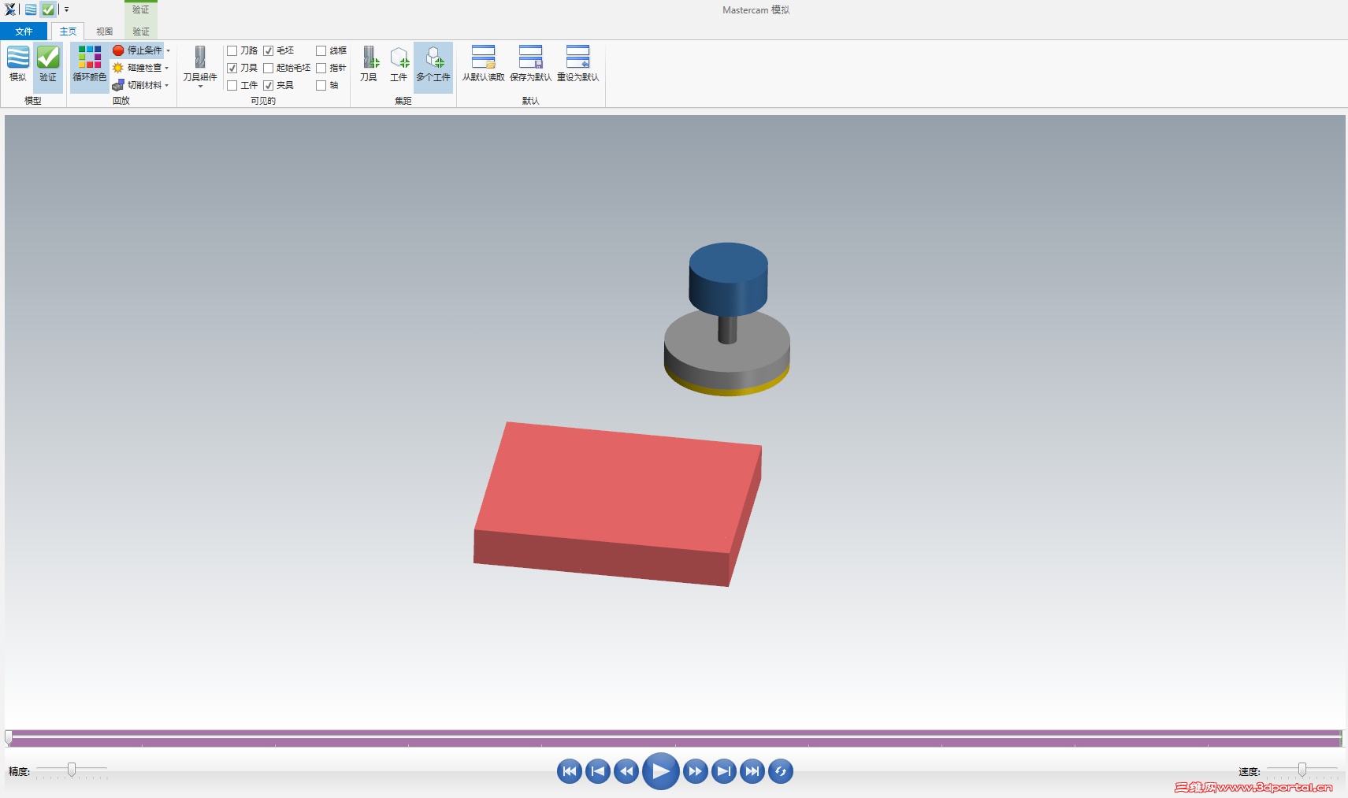This screenshot has width=1348, height=798.
Task: Open the 验证 ribbon tab next to 视图
Action: tap(141, 32)
